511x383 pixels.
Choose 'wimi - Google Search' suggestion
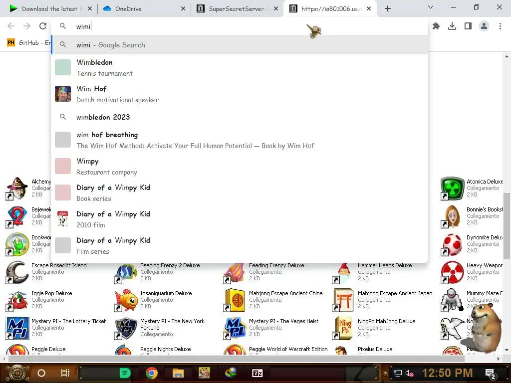pos(240,45)
